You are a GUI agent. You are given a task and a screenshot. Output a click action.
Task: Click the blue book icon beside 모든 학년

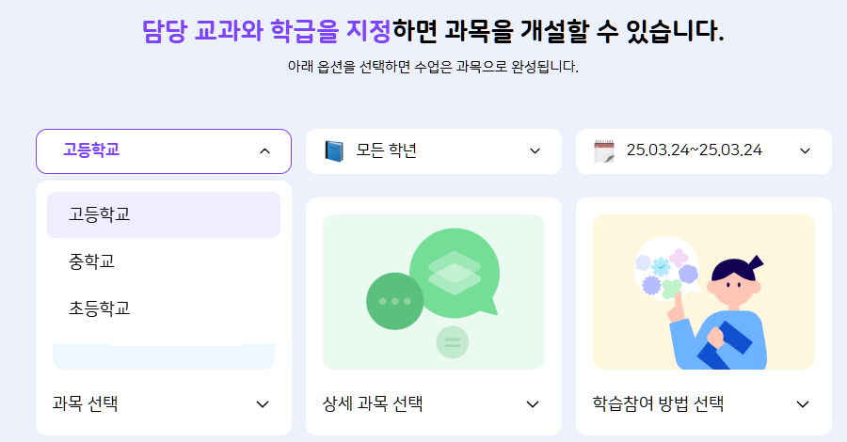(x=334, y=151)
